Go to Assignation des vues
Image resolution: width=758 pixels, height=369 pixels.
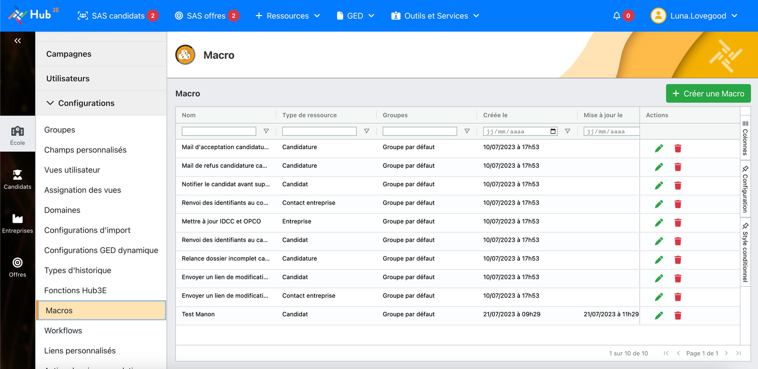tap(83, 190)
